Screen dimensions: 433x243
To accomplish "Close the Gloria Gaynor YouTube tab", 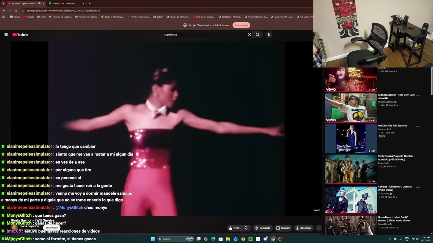I will pos(43,3).
